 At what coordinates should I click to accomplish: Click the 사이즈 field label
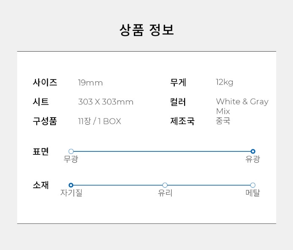45,82
